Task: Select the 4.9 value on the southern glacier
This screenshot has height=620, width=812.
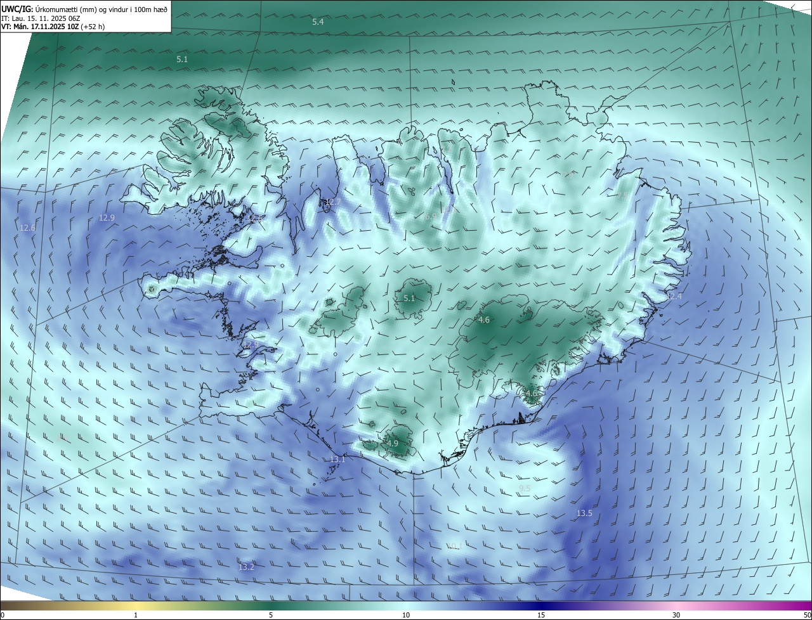Action: (392, 444)
